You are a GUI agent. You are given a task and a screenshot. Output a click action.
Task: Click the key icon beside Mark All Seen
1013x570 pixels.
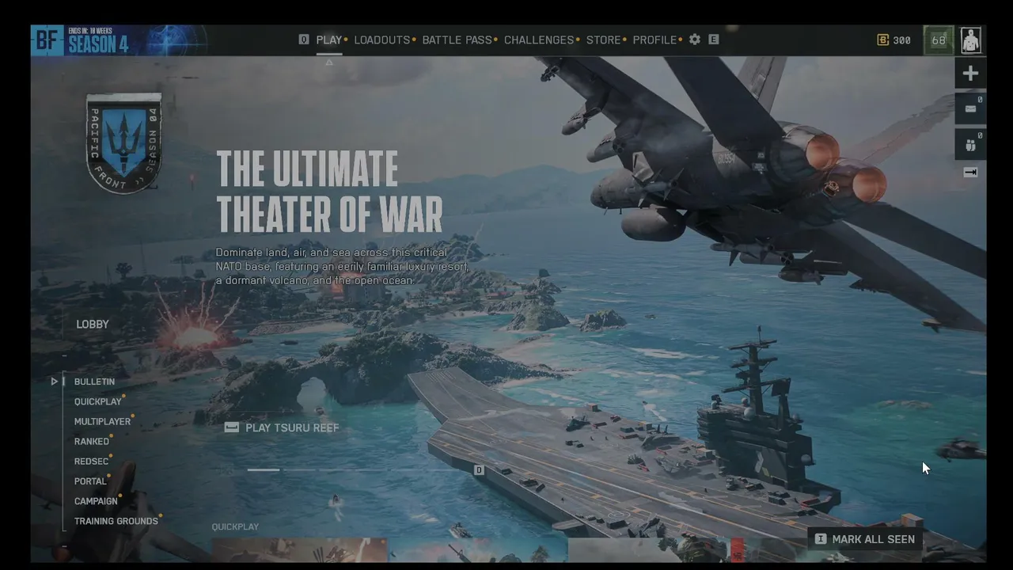click(821, 539)
